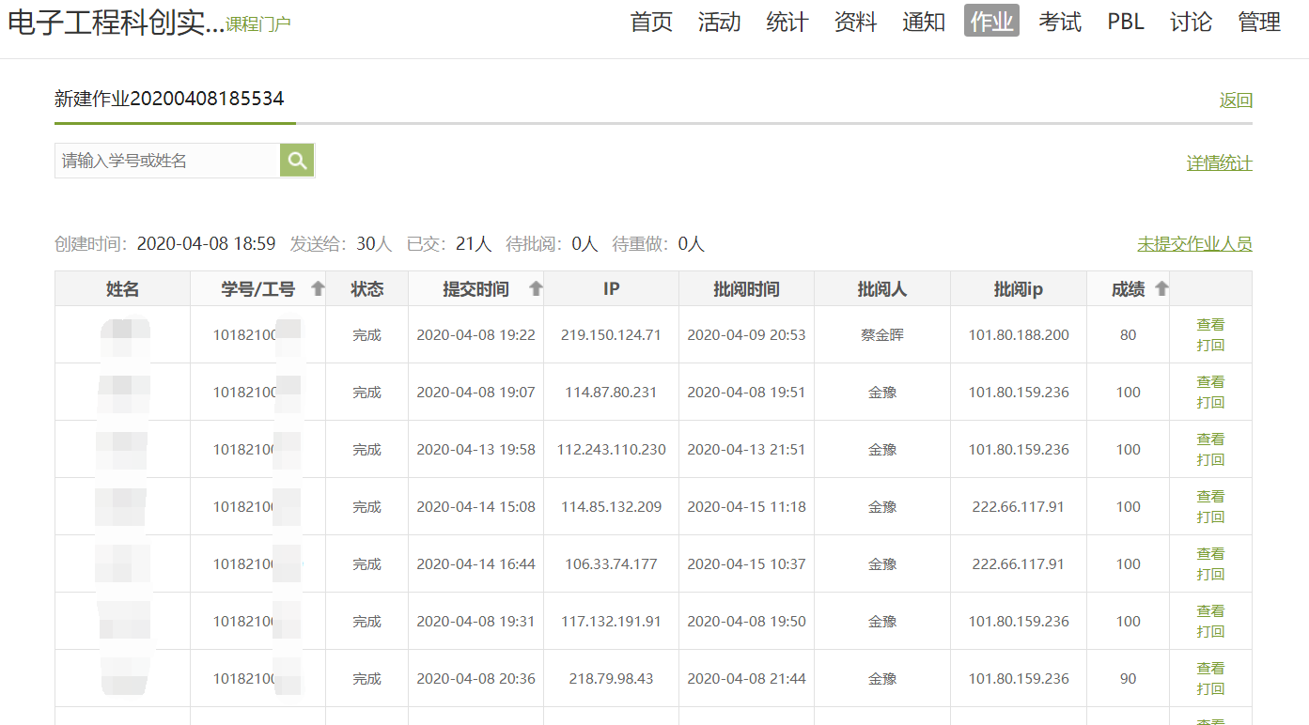View the 未提交作业人员 list
This screenshot has width=1309, height=725.
(x=1194, y=244)
